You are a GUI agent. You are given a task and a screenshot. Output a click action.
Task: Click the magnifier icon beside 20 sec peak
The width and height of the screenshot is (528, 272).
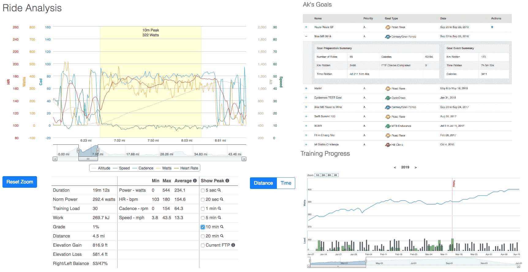click(222, 199)
